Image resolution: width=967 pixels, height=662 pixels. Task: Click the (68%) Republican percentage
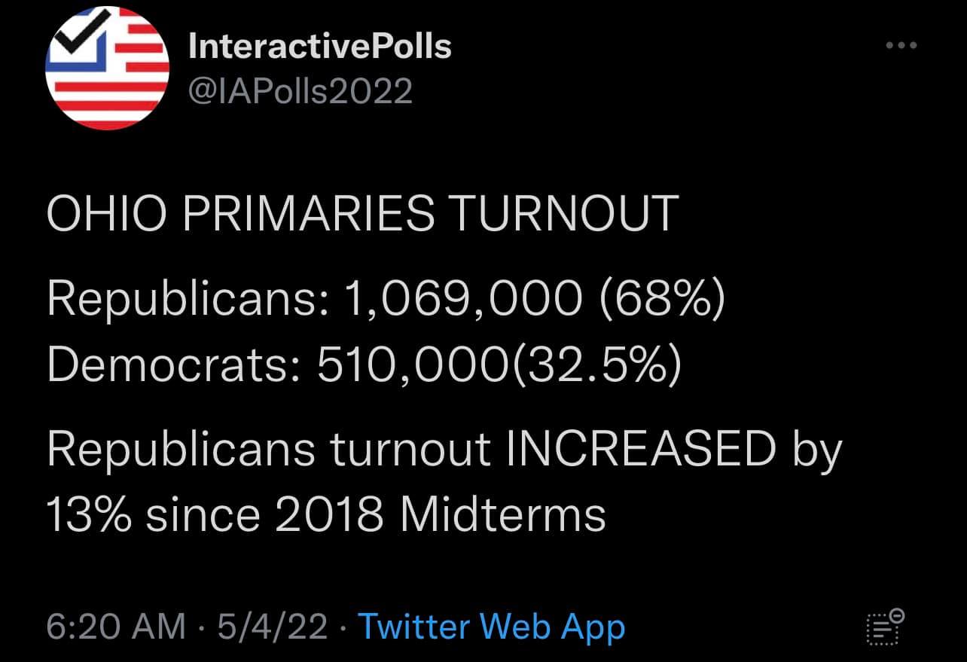662,299
